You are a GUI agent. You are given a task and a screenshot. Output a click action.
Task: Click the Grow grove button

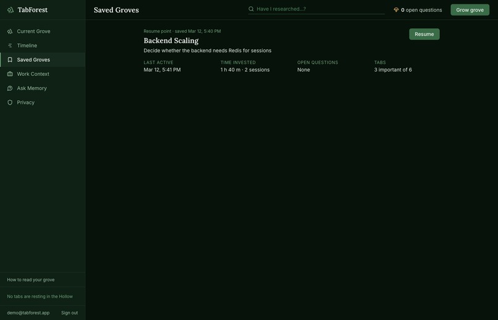470,10
